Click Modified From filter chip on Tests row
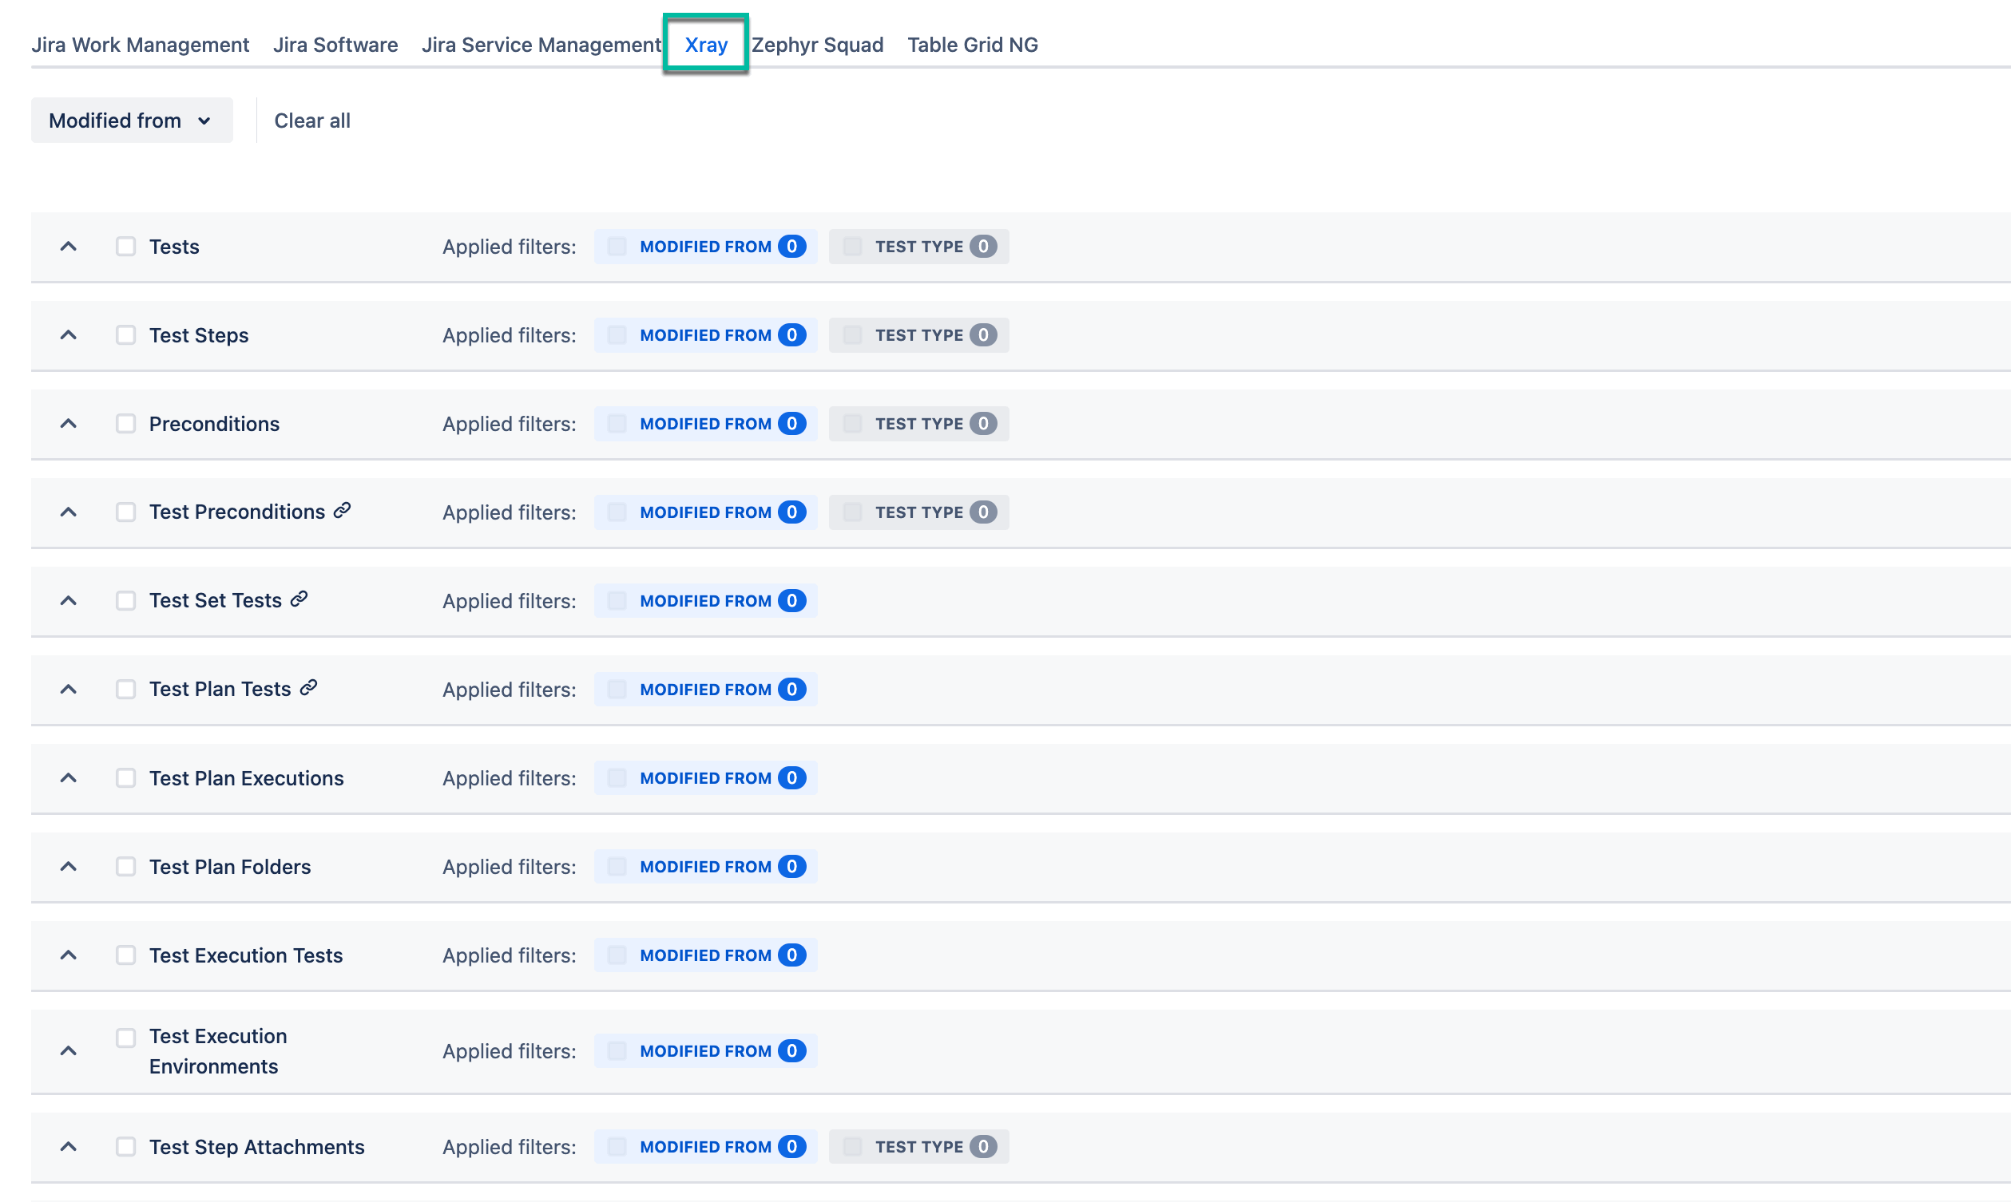Screen dimensions: 2011x1202 coord(705,247)
